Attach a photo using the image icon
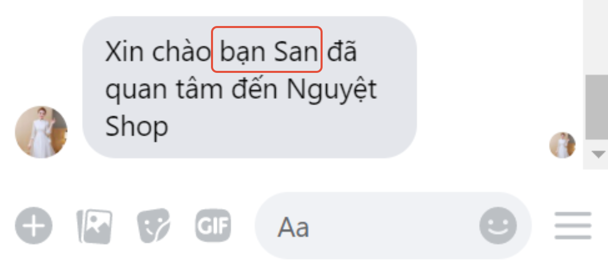 click(x=94, y=226)
